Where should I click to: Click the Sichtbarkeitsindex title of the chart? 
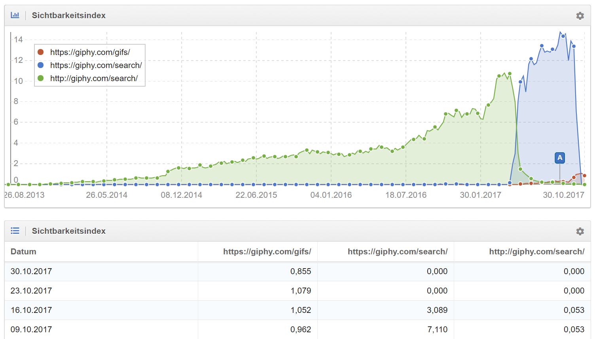coord(68,15)
